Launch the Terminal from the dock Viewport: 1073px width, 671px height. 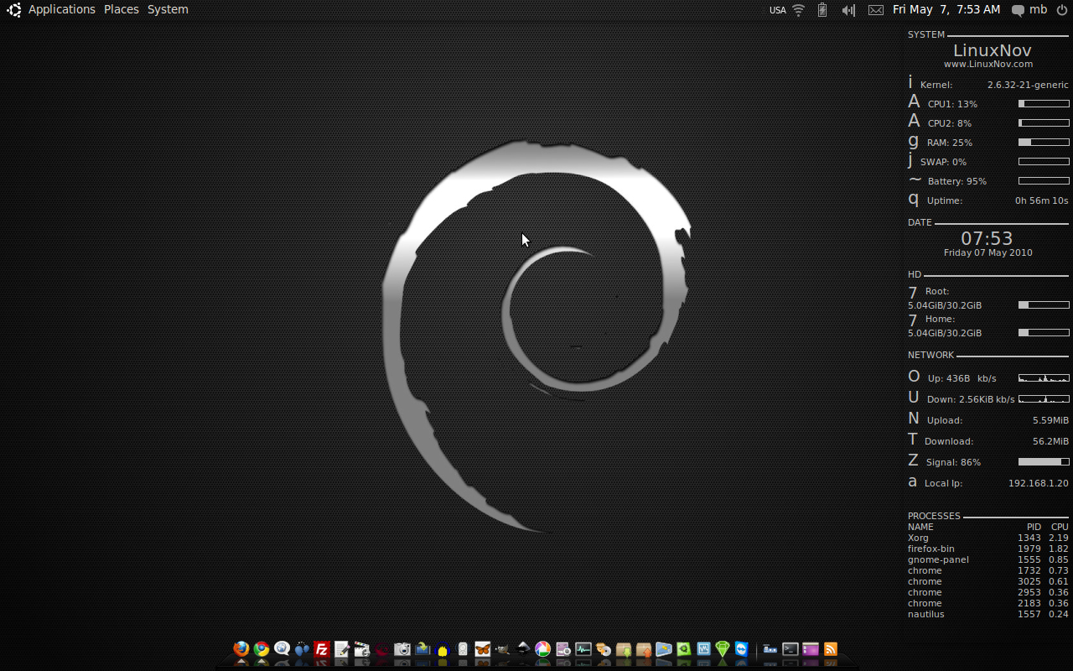click(x=790, y=649)
